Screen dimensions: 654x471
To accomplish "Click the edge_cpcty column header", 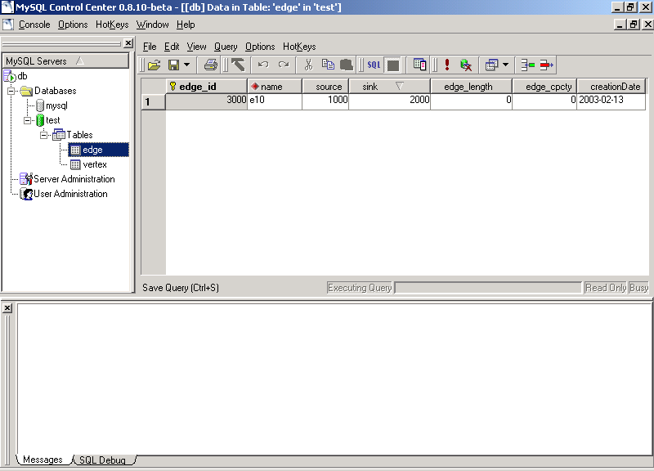I will (x=544, y=87).
